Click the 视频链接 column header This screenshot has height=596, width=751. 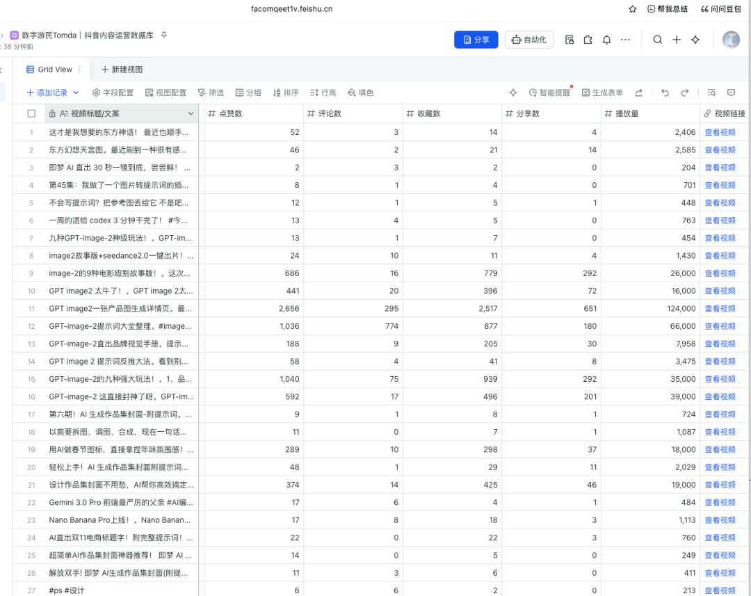coord(725,113)
